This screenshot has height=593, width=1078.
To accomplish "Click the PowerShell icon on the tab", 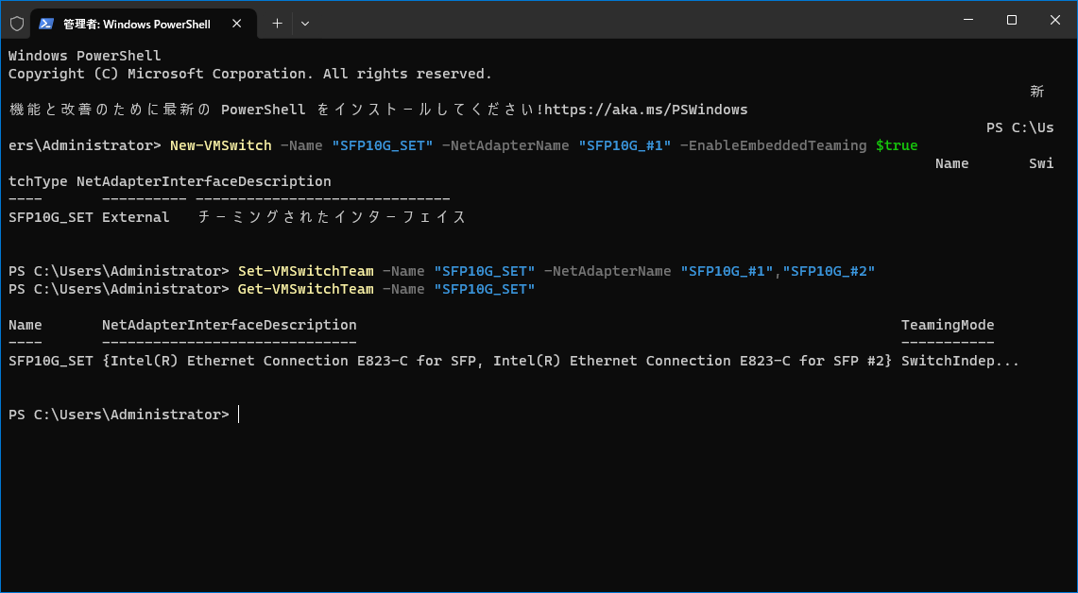I will [46, 24].
